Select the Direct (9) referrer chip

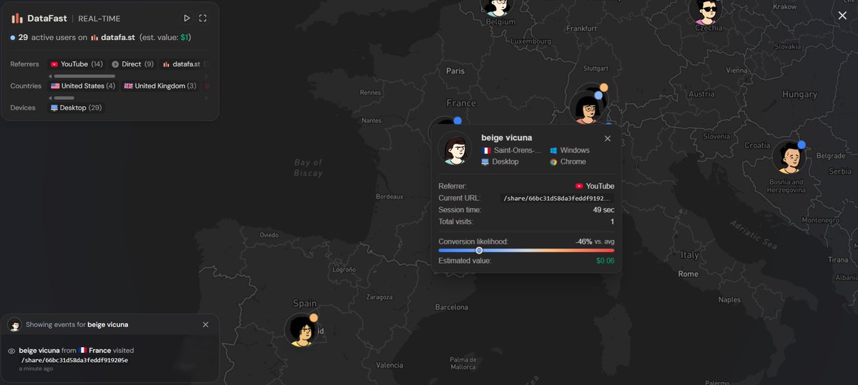(133, 64)
